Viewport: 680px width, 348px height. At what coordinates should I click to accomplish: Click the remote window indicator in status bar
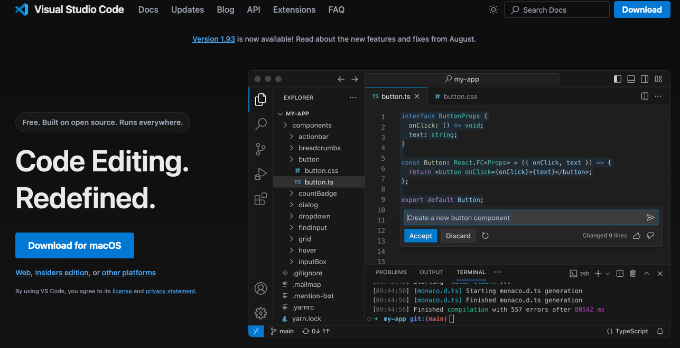256,331
